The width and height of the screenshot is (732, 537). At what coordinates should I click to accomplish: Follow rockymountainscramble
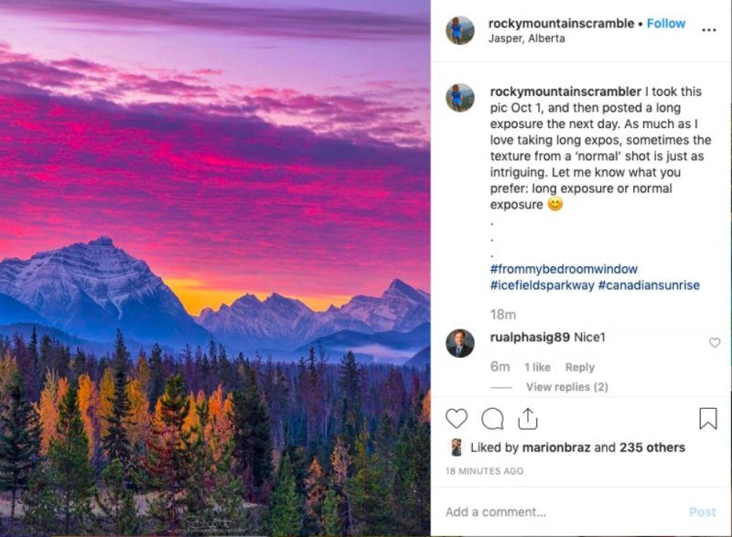click(x=664, y=23)
